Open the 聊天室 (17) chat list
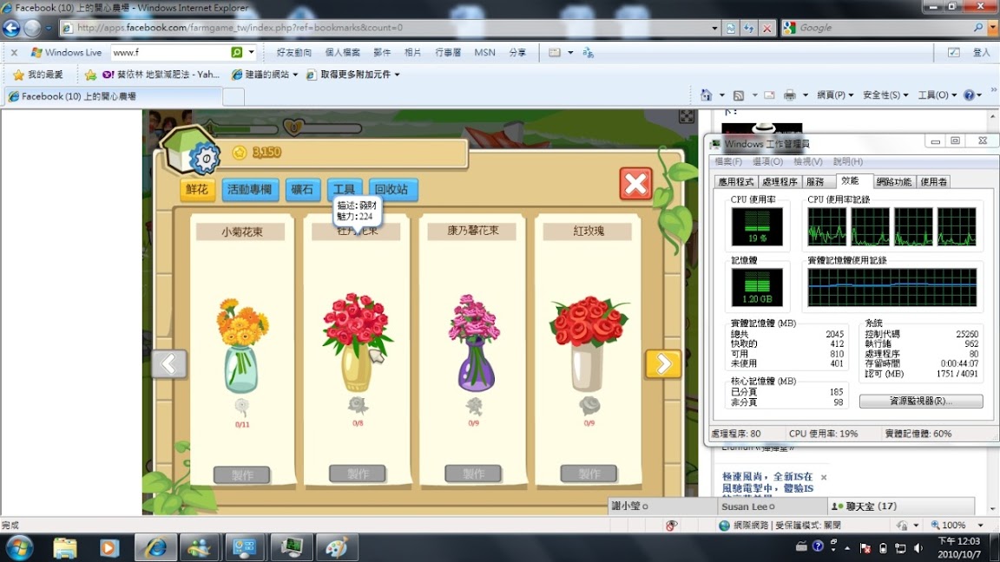 coord(901,506)
